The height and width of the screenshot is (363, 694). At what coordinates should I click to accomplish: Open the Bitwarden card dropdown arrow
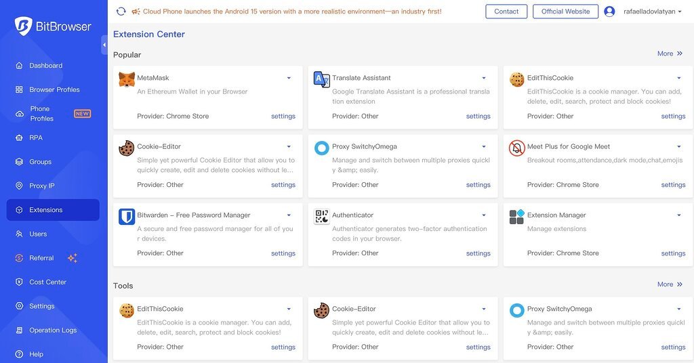(x=289, y=215)
